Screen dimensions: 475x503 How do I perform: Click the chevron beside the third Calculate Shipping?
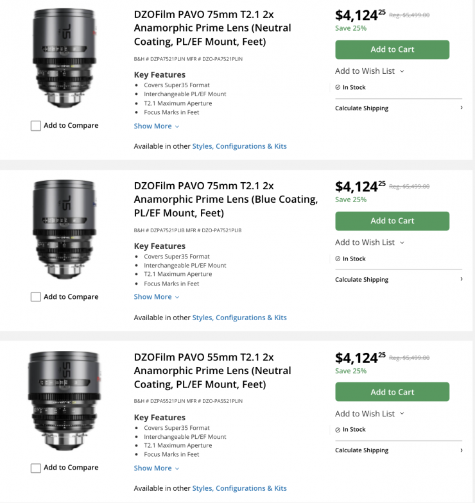(x=462, y=450)
